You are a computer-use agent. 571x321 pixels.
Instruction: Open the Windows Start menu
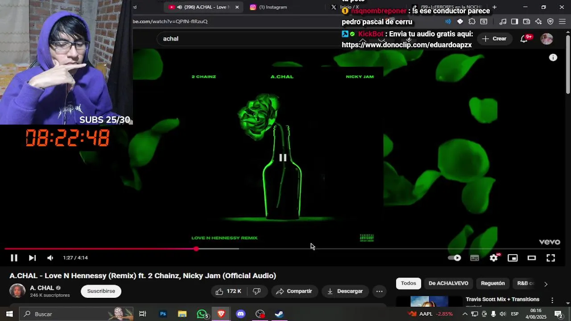[9, 314]
